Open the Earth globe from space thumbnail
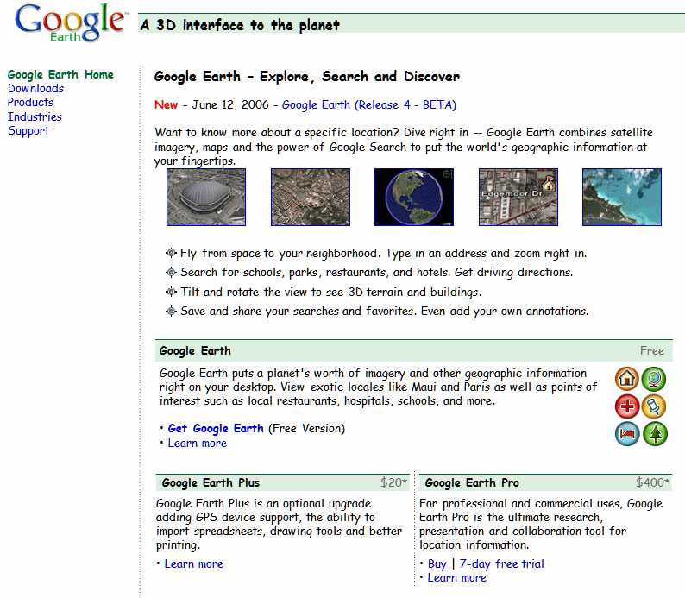This screenshot has height=598, width=685. pos(414,197)
